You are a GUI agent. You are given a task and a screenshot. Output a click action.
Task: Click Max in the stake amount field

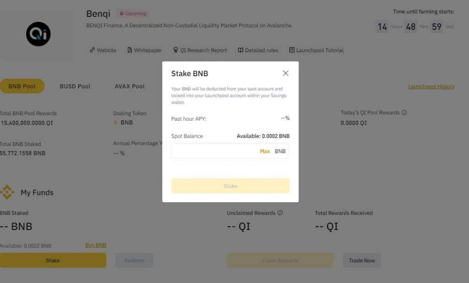[265, 151]
